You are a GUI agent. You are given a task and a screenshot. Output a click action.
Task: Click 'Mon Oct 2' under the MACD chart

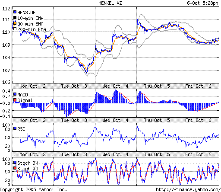pos(33,120)
